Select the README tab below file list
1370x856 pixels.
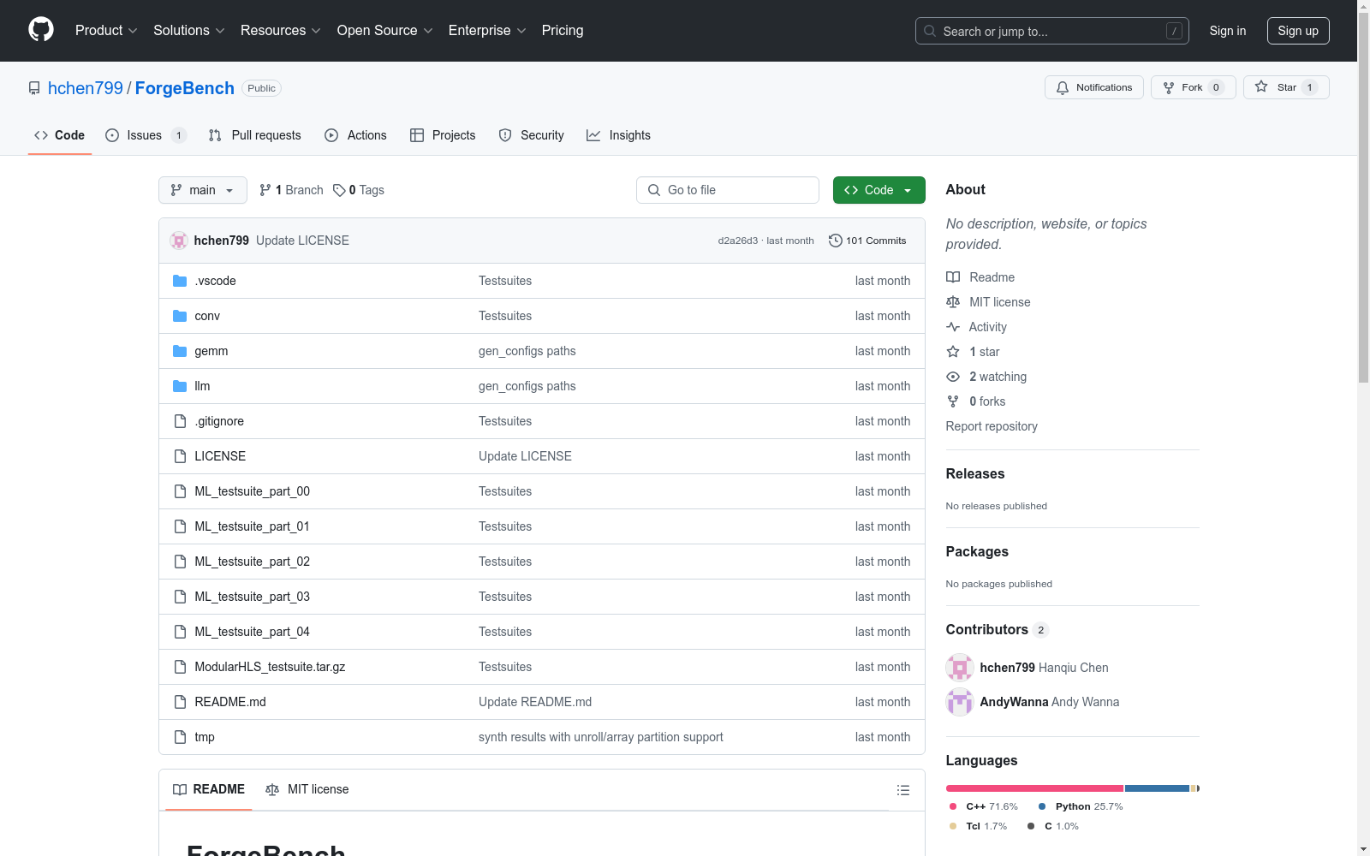pyautogui.click(x=209, y=789)
